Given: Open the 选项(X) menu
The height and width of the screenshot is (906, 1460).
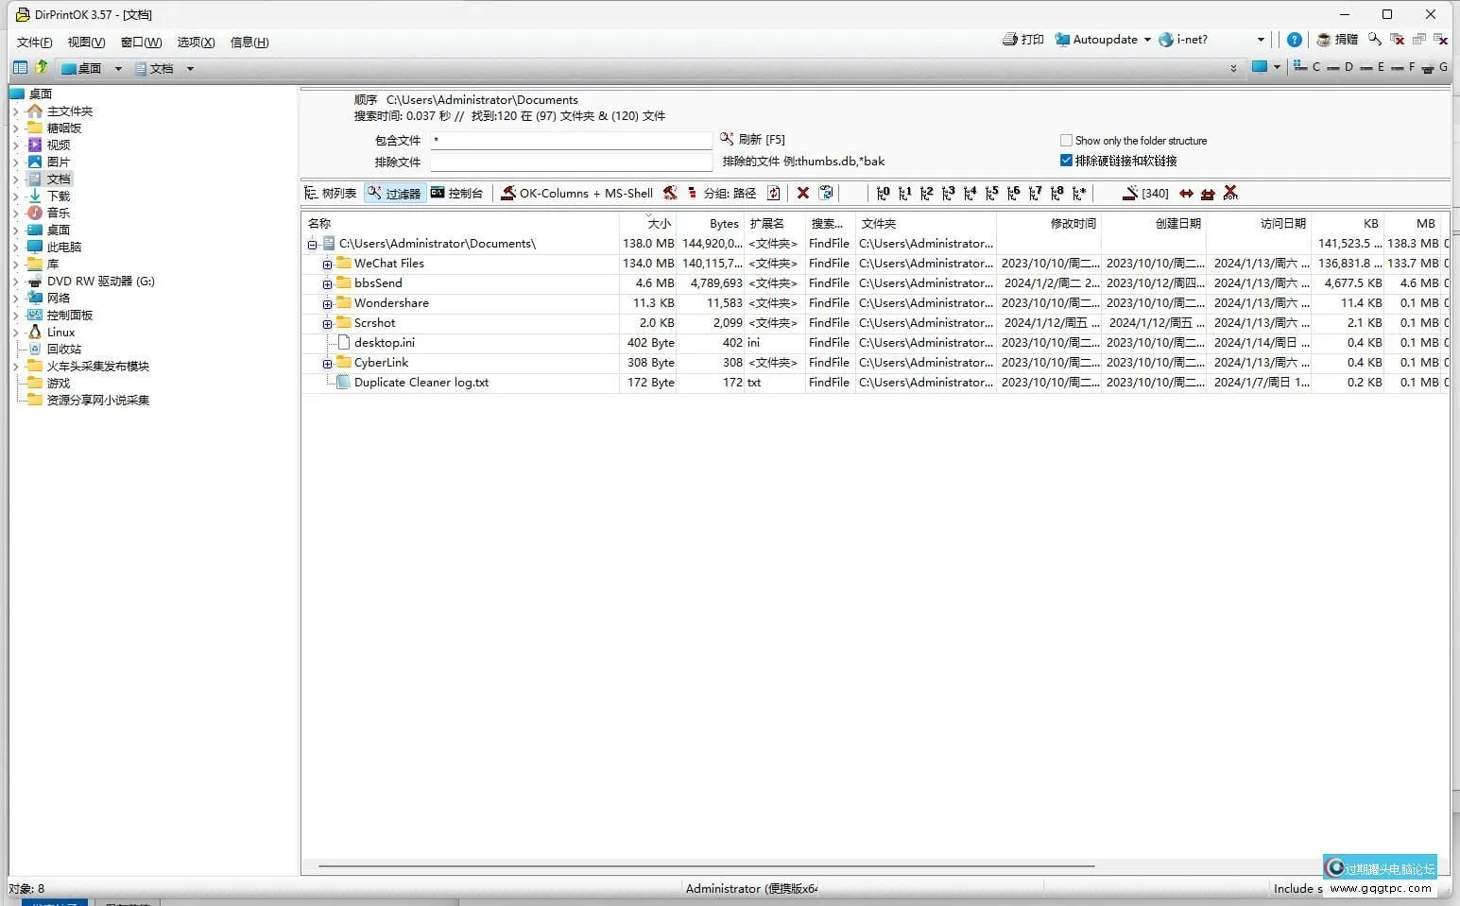Looking at the screenshot, I should tap(196, 43).
